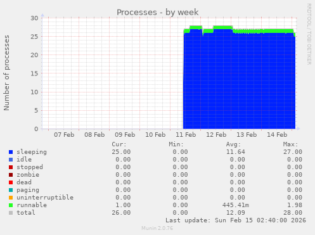
Task: Click total average value 12.09
Action: pos(236,213)
